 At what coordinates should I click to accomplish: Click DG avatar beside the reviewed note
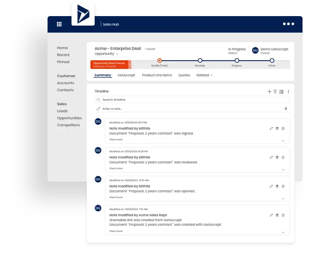click(98, 150)
